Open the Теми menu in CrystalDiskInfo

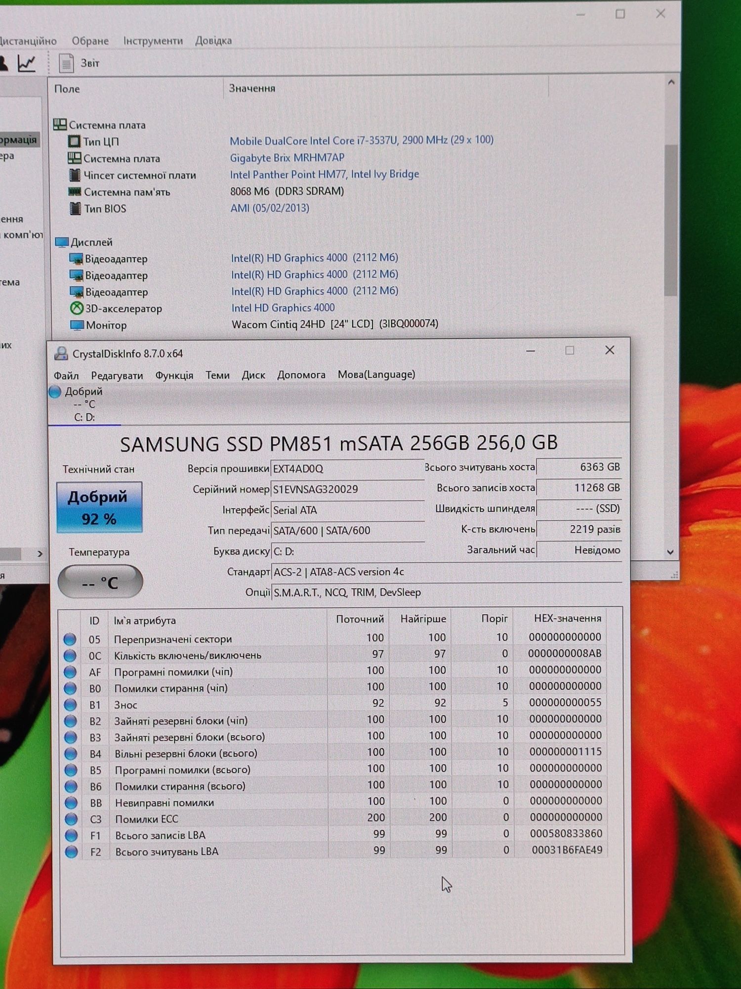[x=217, y=375]
